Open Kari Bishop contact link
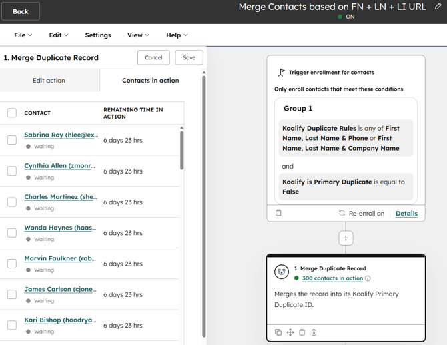The image size is (447, 345). point(61,320)
